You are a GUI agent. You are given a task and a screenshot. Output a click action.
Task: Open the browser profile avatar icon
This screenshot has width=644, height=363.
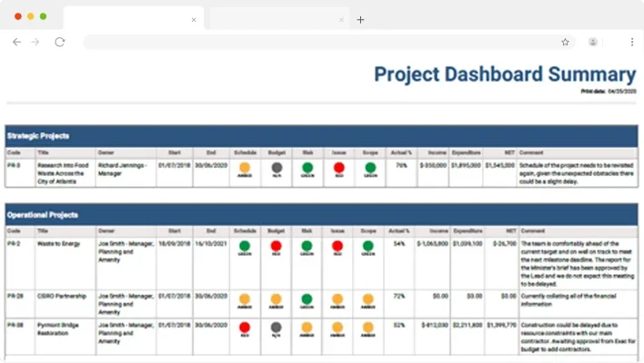click(593, 42)
